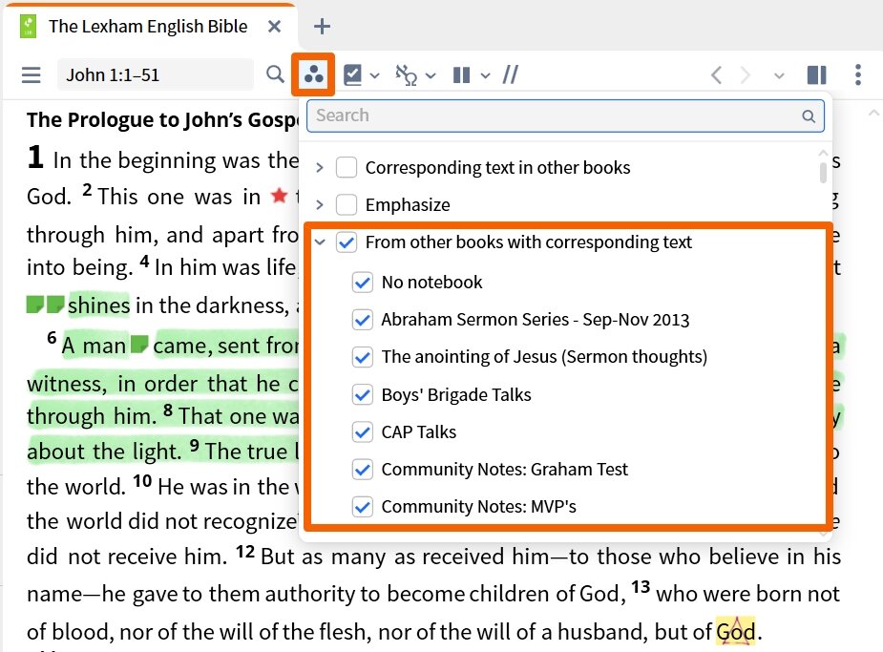Uncheck 'Community Notes: Graham Test' checkbox
Viewport: 883px width, 652px height.
coord(362,469)
